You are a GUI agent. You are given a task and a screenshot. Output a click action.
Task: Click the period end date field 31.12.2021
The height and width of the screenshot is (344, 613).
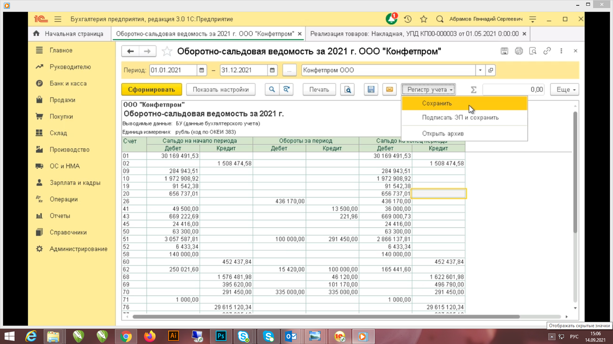pyautogui.click(x=244, y=70)
